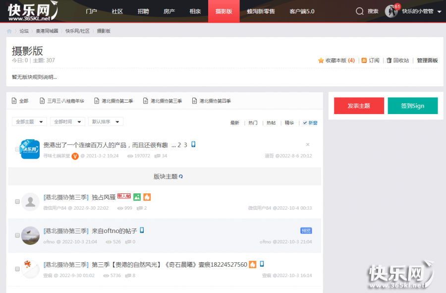Click the oftno user avatar
This screenshot has width=446, height=293.
click(x=30, y=235)
